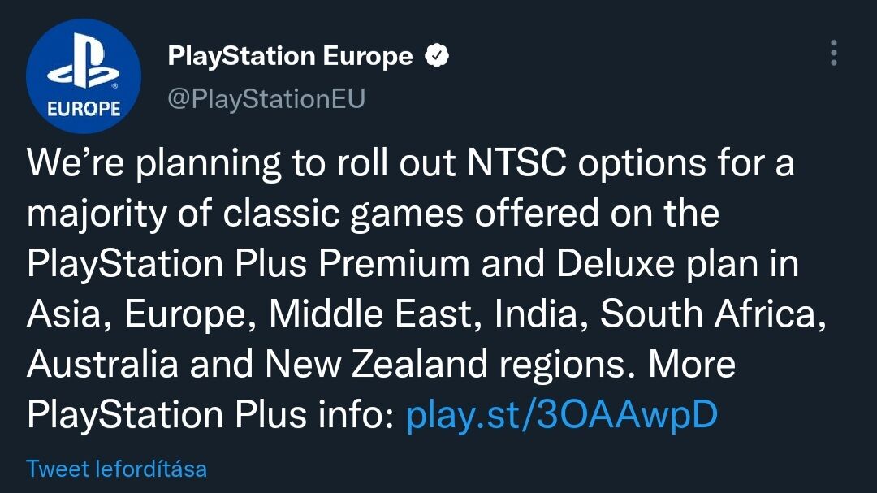Open the play.st/3OAAwpD link
This screenshot has height=493, width=877.
[561, 415]
